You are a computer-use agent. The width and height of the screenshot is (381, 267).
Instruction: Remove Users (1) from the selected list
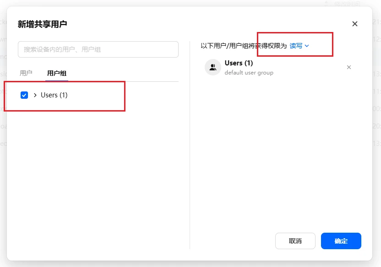pyautogui.click(x=349, y=67)
